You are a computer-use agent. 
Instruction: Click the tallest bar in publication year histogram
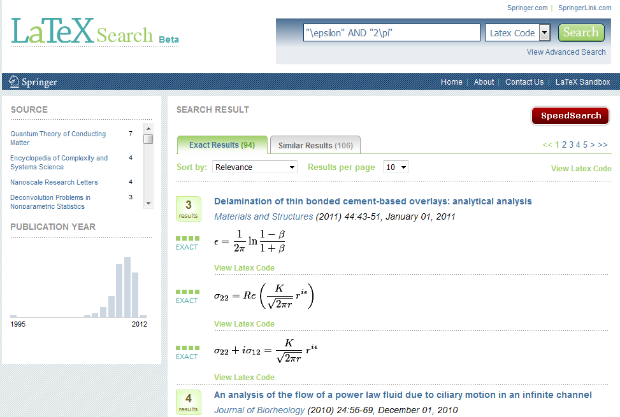[127, 287]
